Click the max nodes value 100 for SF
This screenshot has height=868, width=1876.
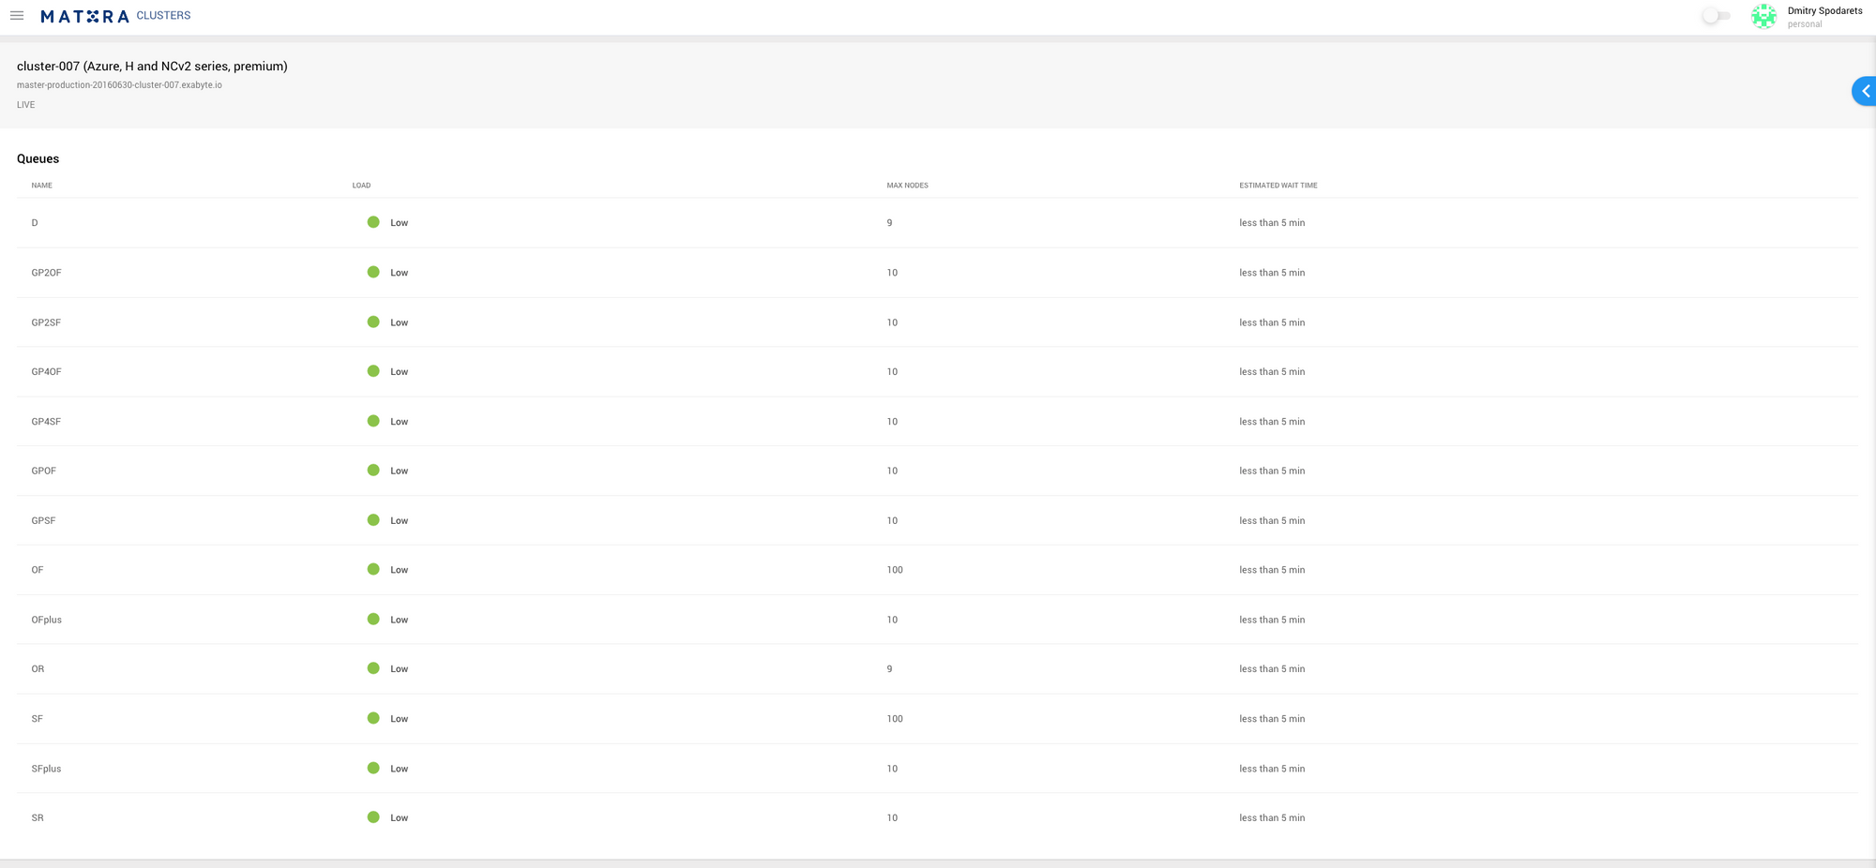[x=895, y=719]
